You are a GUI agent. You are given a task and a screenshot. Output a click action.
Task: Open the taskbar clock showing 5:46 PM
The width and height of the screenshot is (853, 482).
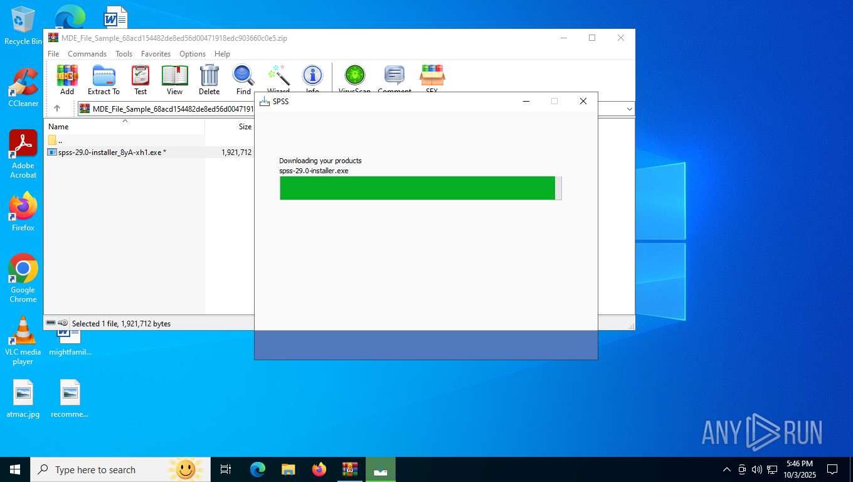click(800, 469)
